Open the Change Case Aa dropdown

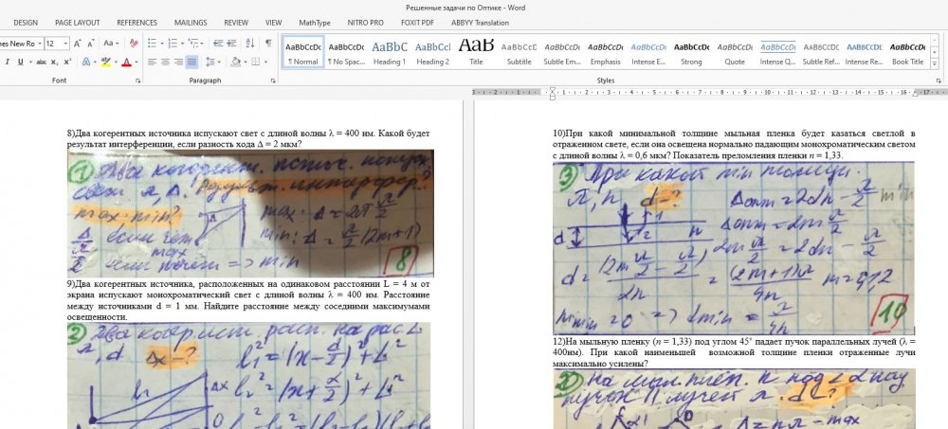[x=111, y=44]
